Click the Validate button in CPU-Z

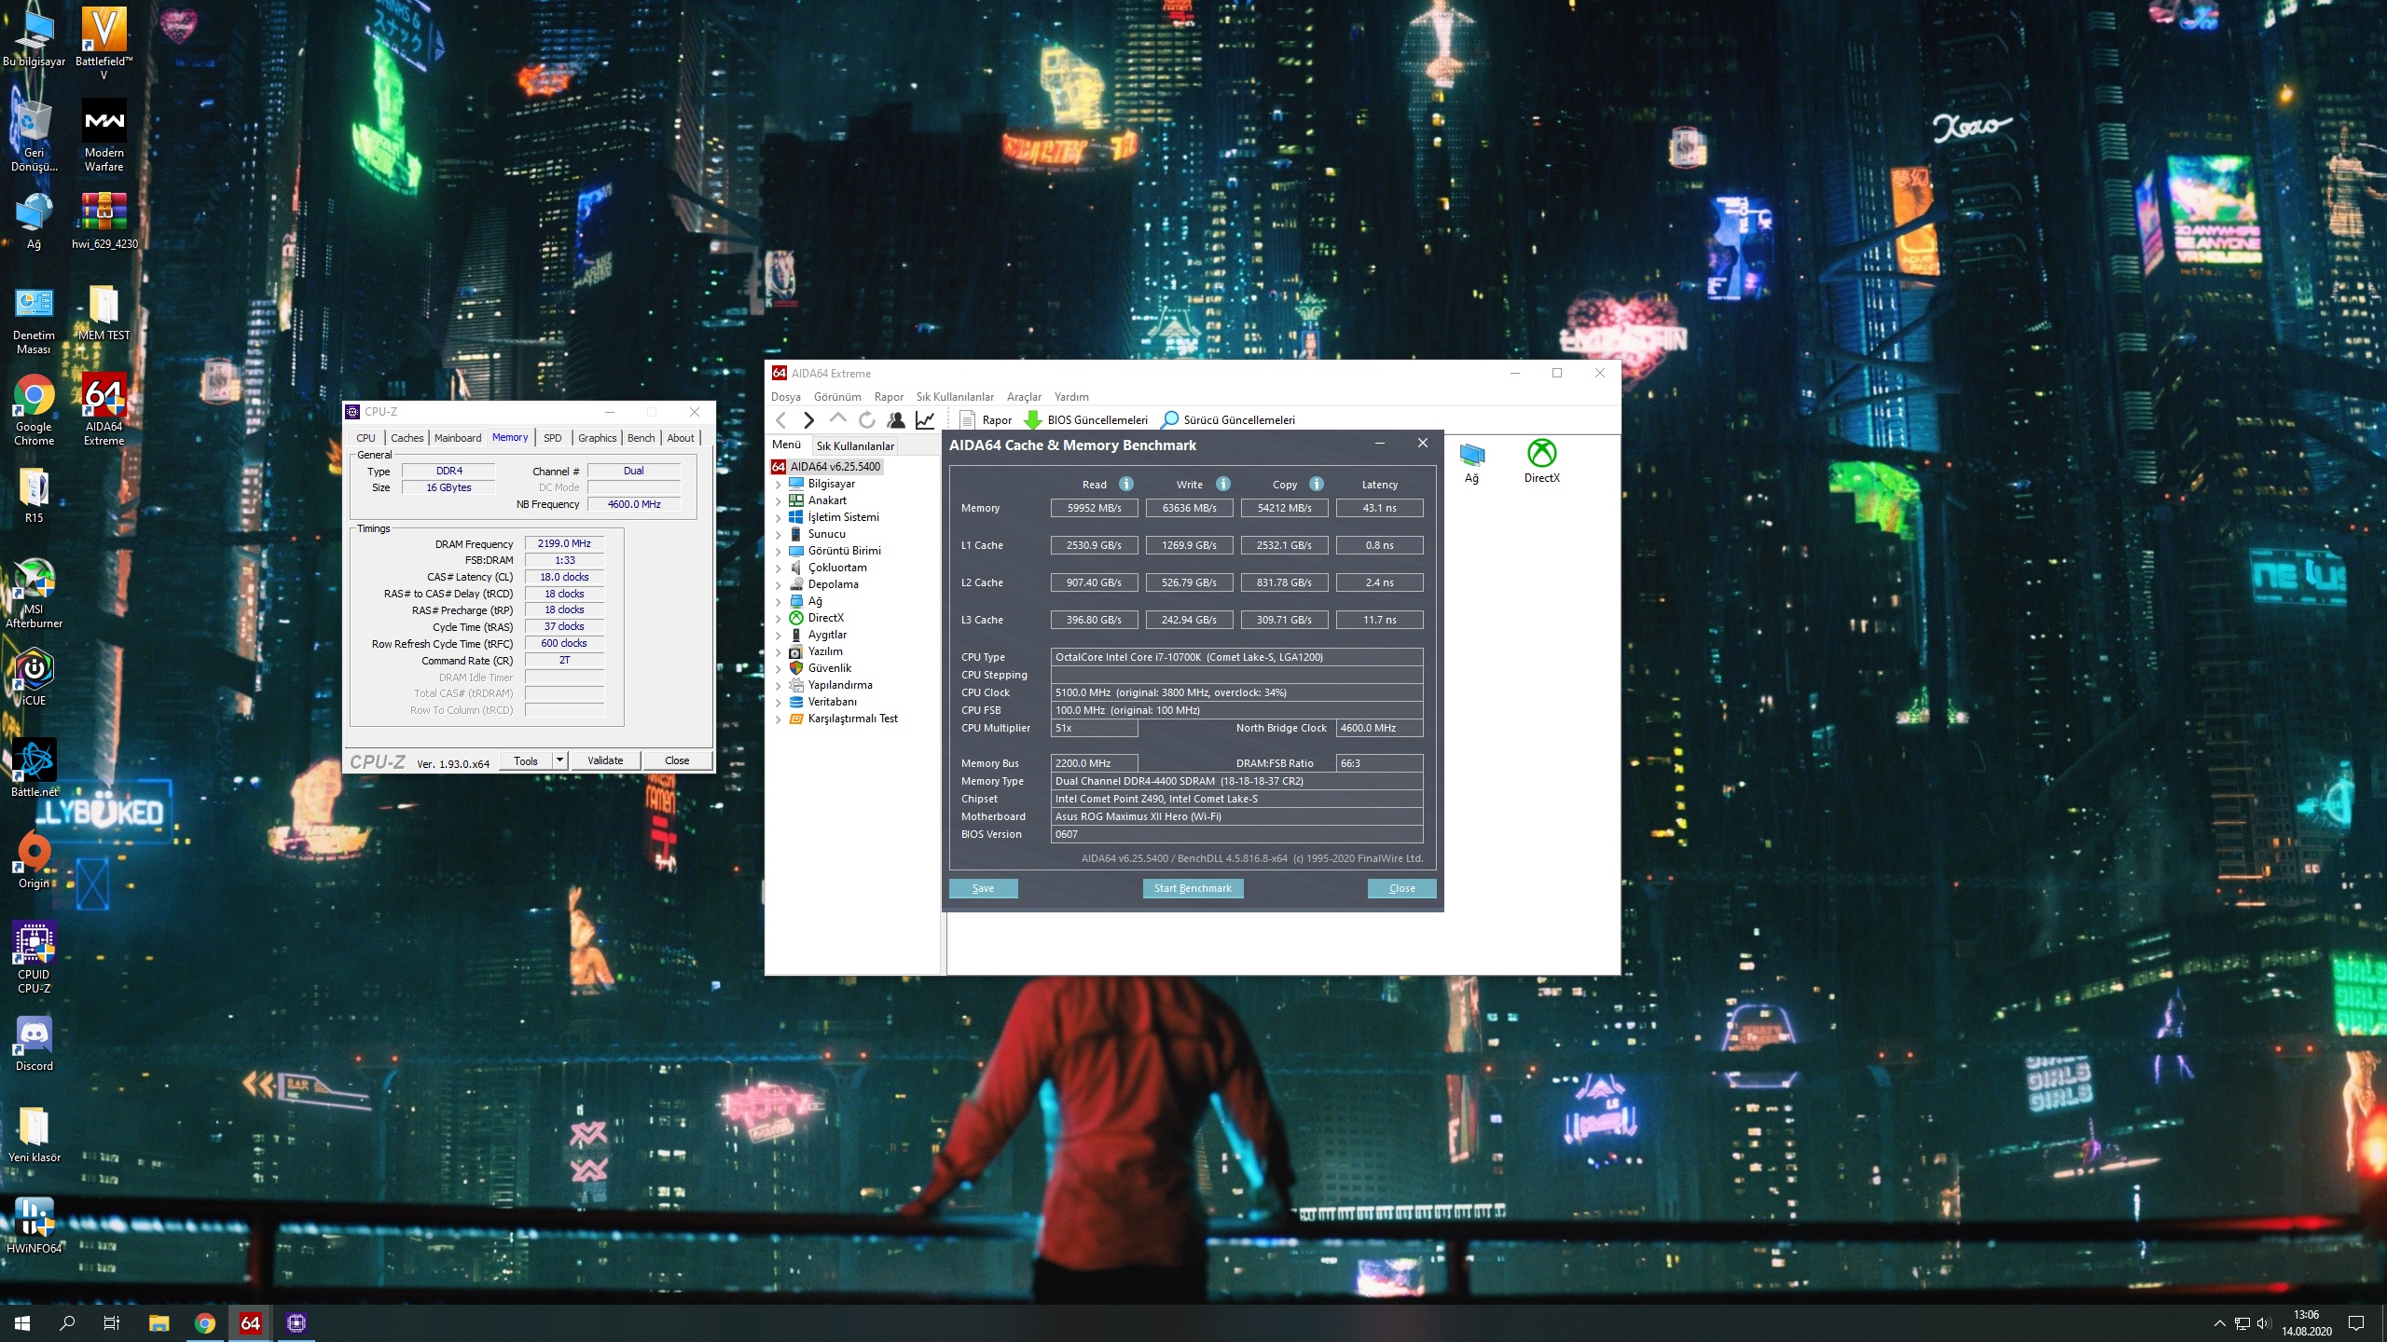click(605, 760)
